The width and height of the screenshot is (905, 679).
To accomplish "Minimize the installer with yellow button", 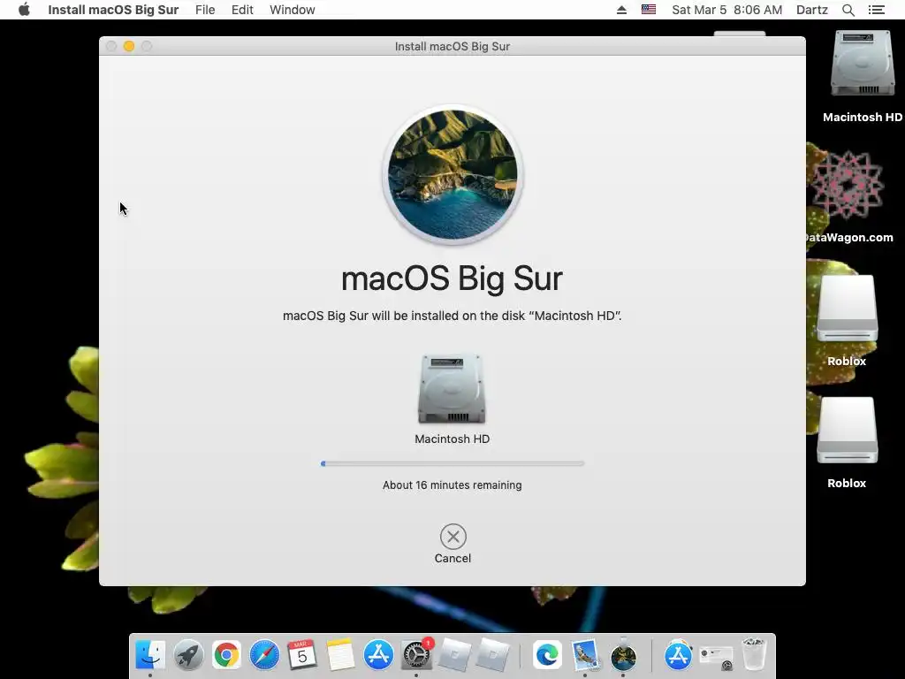I will [129, 46].
